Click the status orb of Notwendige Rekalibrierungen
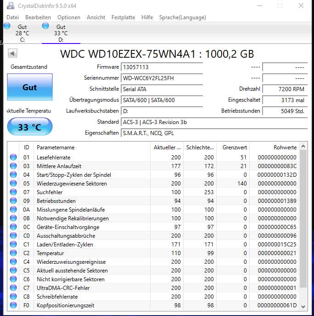The height and width of the screenshot is (316, 314). [13, 218]
